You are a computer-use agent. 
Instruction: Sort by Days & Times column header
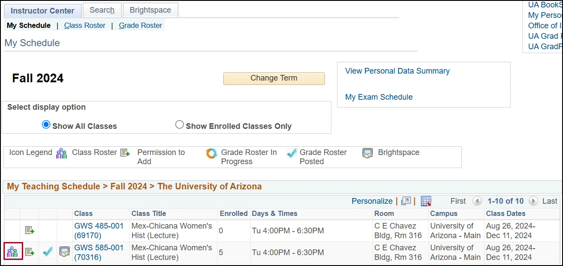[x=275, y=214]
